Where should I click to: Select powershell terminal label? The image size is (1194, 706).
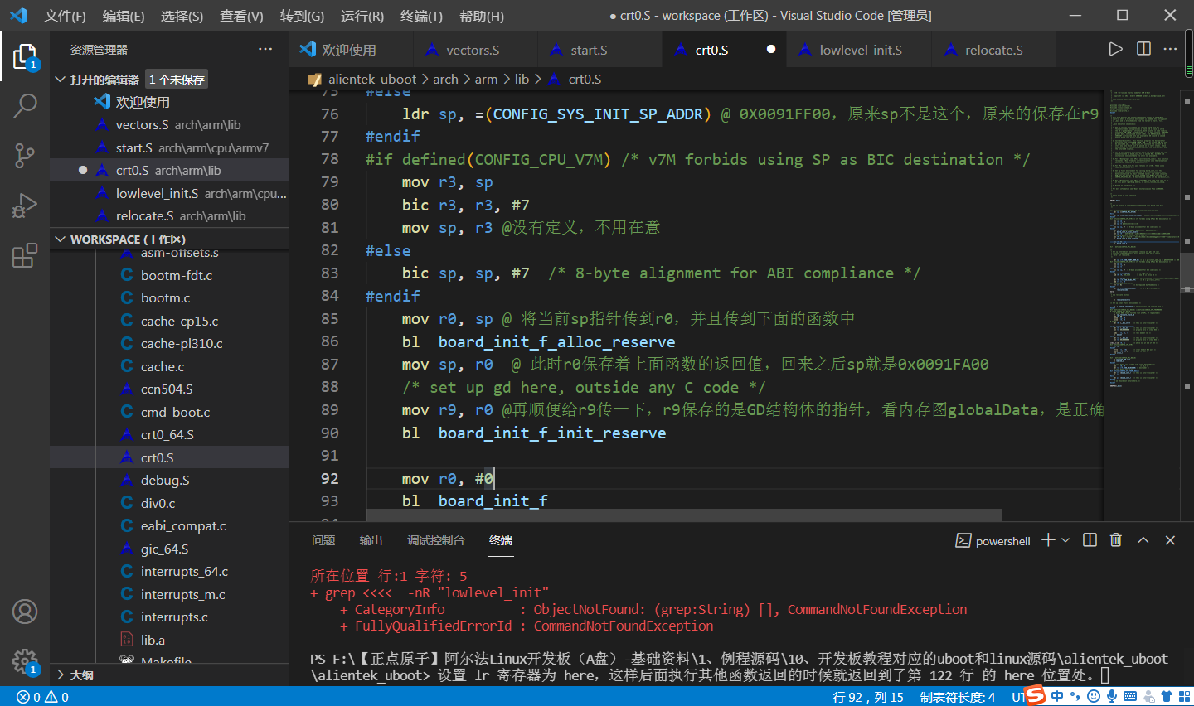[993, 540]
